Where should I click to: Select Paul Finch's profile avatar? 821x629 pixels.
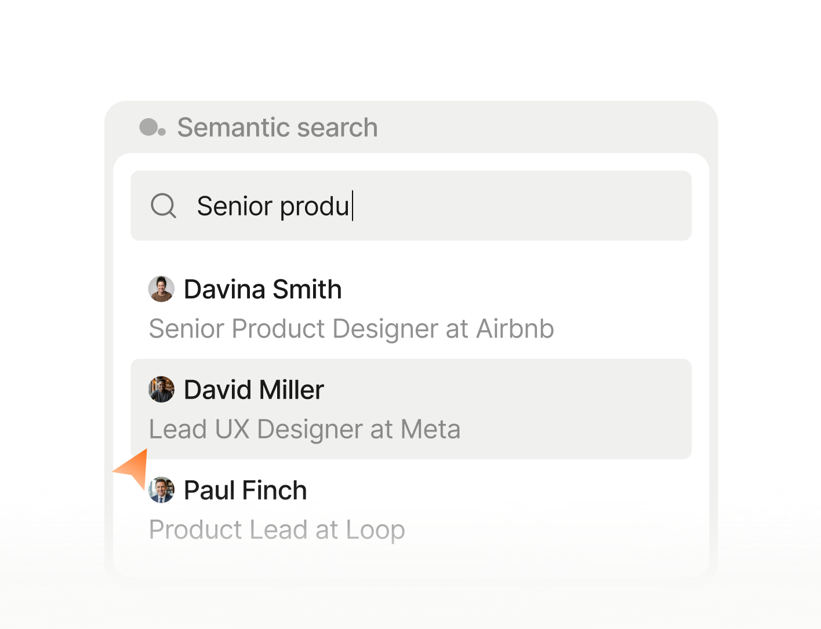[x=161, y=489]
